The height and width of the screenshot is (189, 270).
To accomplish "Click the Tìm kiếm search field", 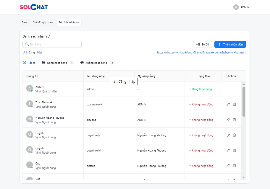I will [52, 44].
